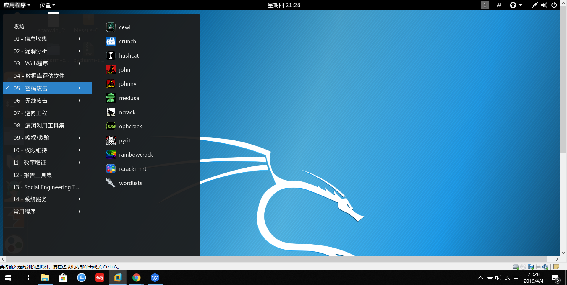
Task: Open the power menu icon in top bar
Action: pos(554,5)
